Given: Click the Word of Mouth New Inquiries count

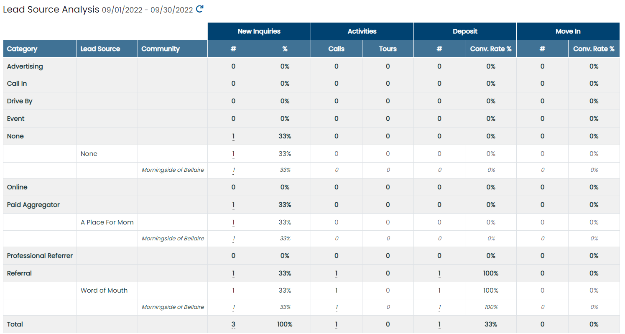Looking at the screenshot, I should coord(233,291).
